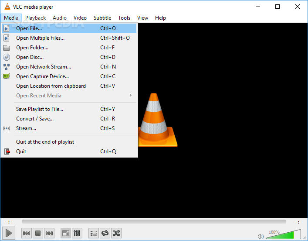
Task: Expand the Open Recent Media submenu arrow
Action: 131,96
